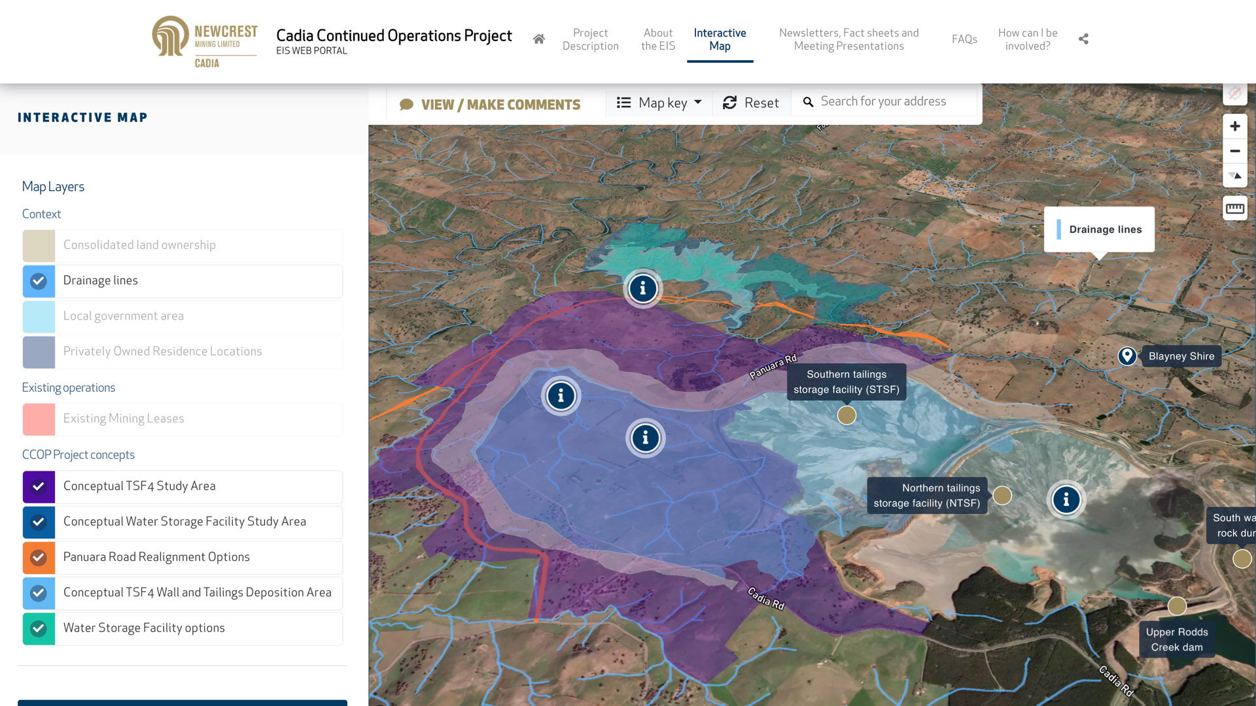This screenshot has height=706, width=1256.
Task: Toggle Panuara Road Realignment Options layer
Action: coord(39,558)
